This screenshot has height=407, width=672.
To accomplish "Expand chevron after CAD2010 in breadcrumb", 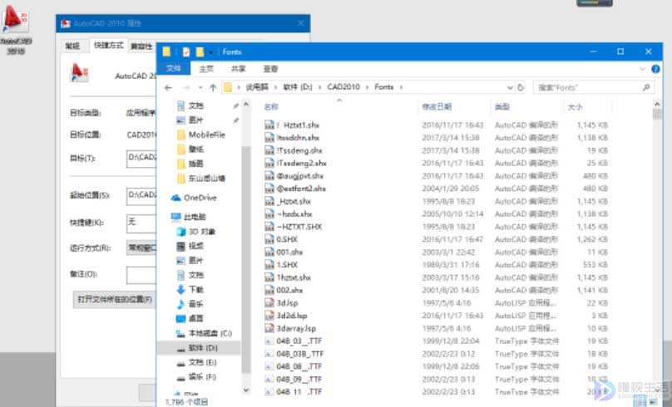I will [x=368, y=87].
